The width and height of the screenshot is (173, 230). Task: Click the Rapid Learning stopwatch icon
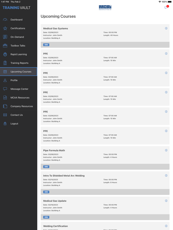click(5, 54)
